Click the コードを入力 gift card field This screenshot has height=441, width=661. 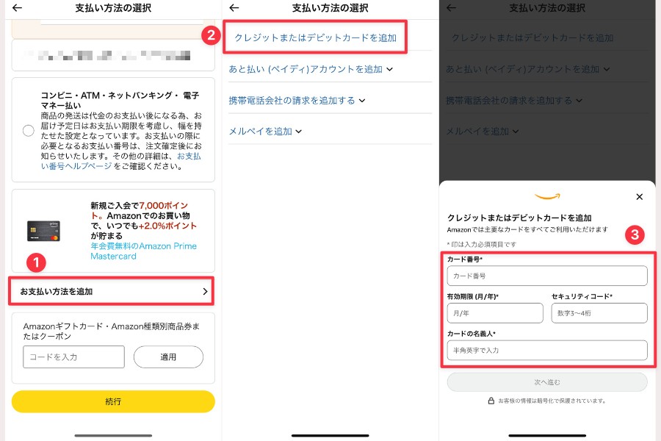73,357
